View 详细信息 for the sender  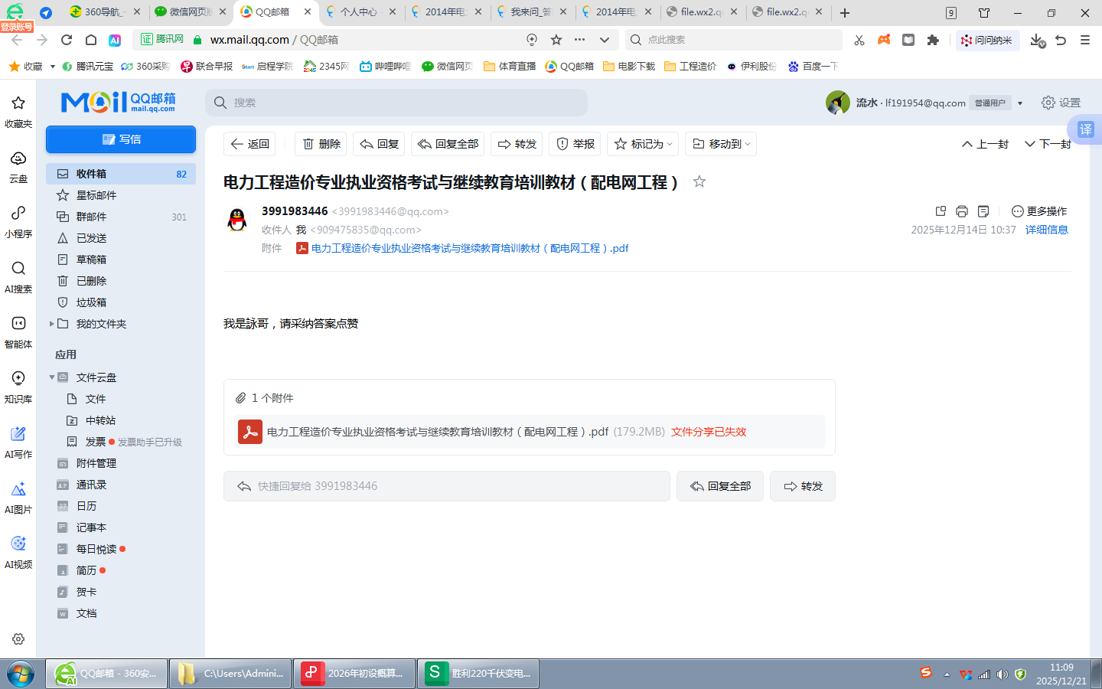(x=1046, y=229)
